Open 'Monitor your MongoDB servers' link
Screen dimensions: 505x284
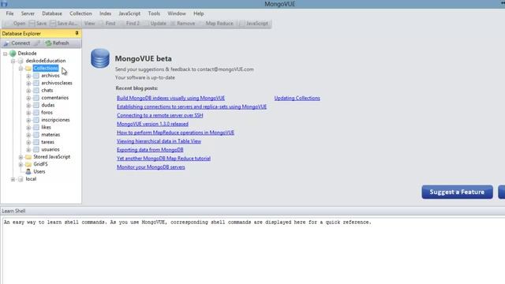[151, 167]
